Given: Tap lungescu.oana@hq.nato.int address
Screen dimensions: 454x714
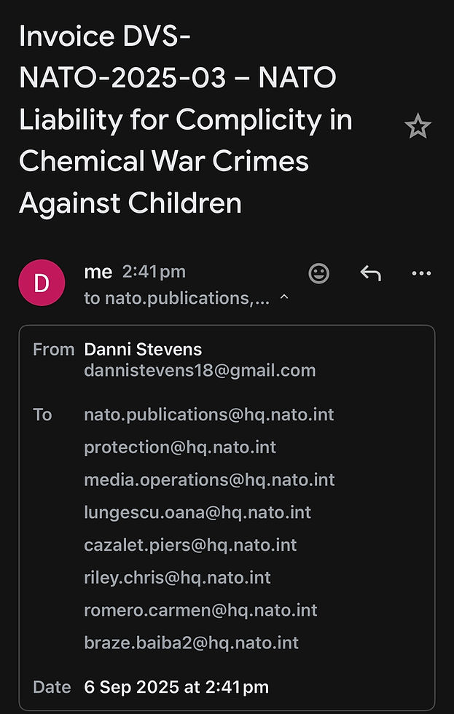Looking at the screenshot, I should 197,512.
